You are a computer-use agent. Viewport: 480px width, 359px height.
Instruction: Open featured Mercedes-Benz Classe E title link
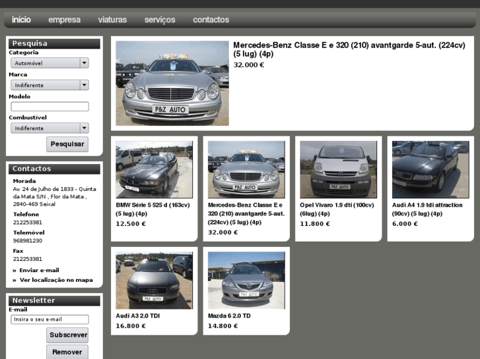coord(349,49)
